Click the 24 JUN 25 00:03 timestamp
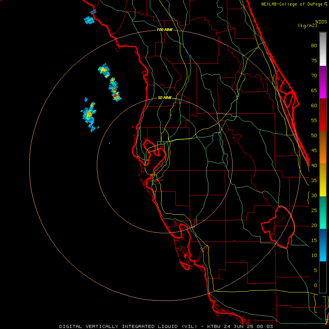The height and width of the screenshot is (329, 329). (x=249, y=326)
